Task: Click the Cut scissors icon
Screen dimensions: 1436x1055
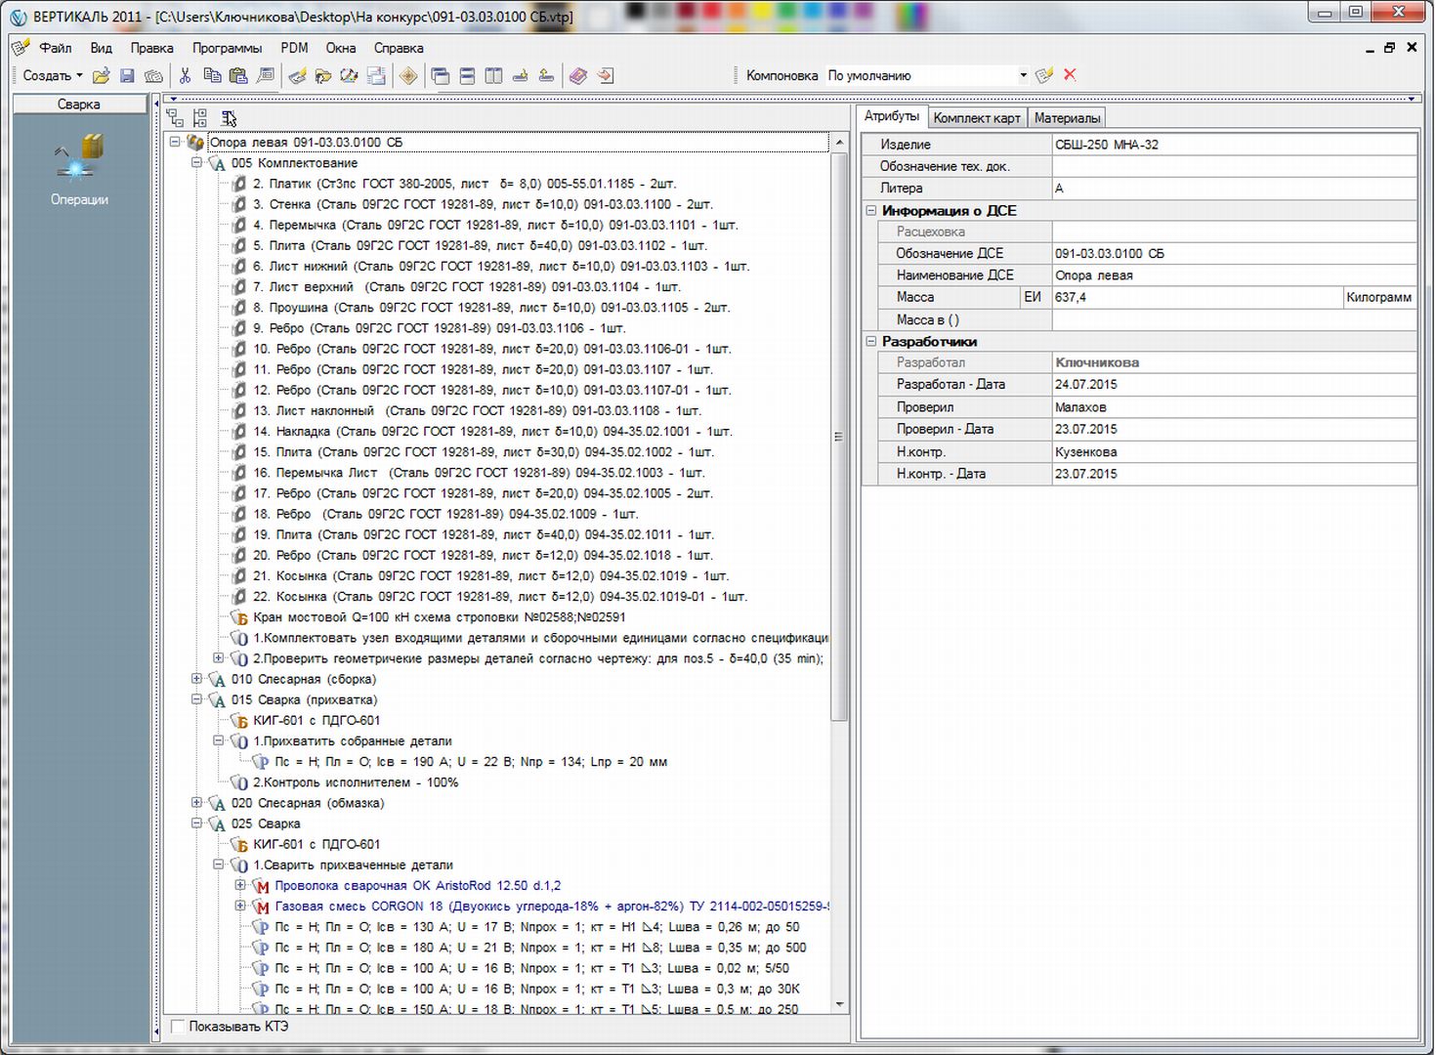Action: coord(185,75)
